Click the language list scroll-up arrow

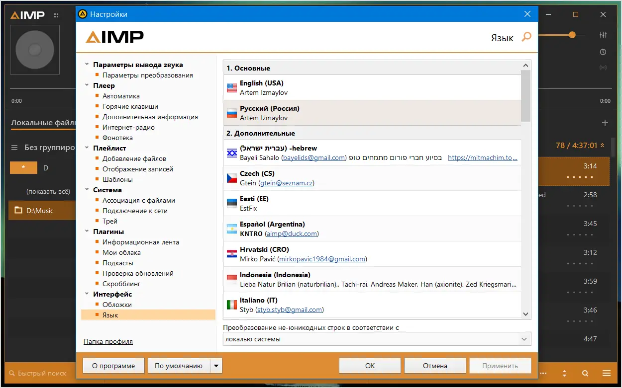pos(525,65)
